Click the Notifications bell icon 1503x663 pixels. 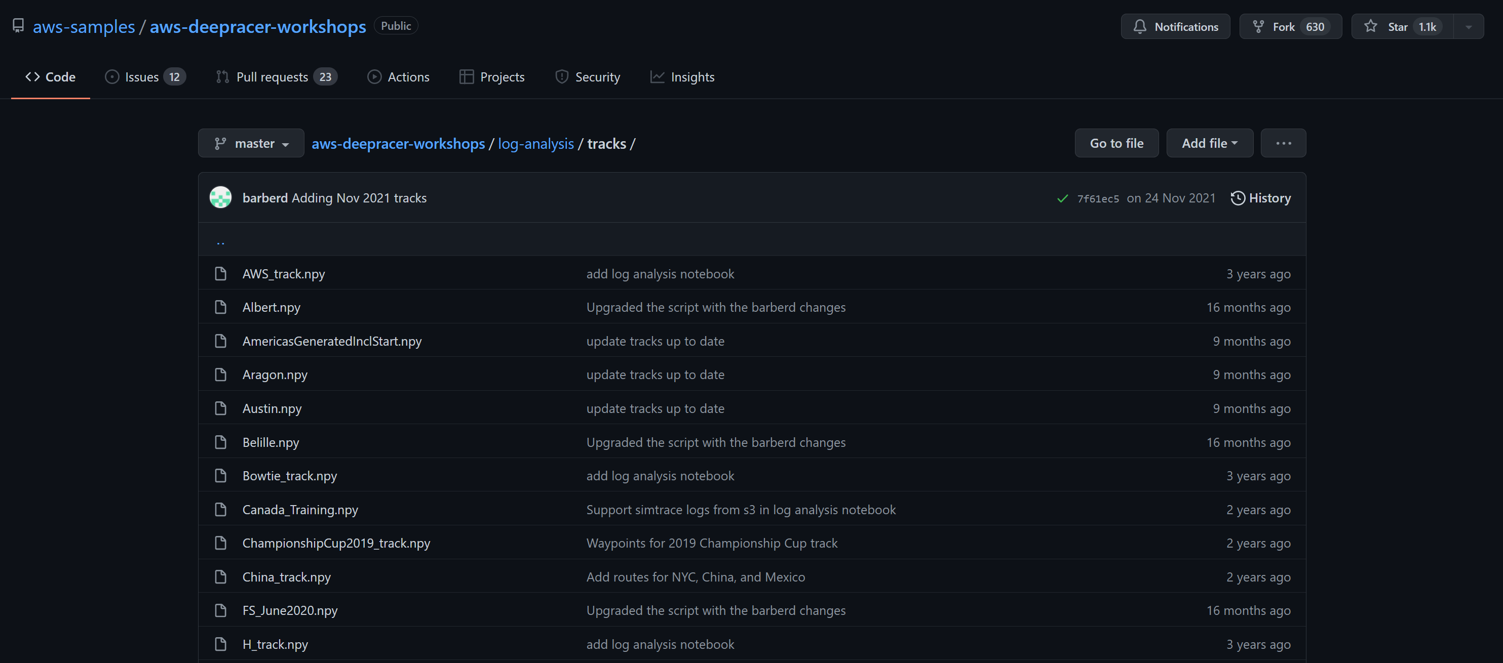pyautogui.click(x=1139, y=27)
